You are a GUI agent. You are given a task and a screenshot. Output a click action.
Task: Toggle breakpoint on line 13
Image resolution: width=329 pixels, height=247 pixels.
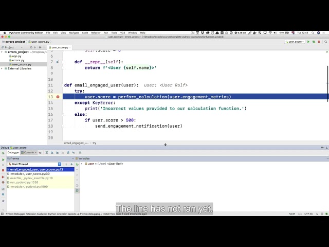[58, 97]
